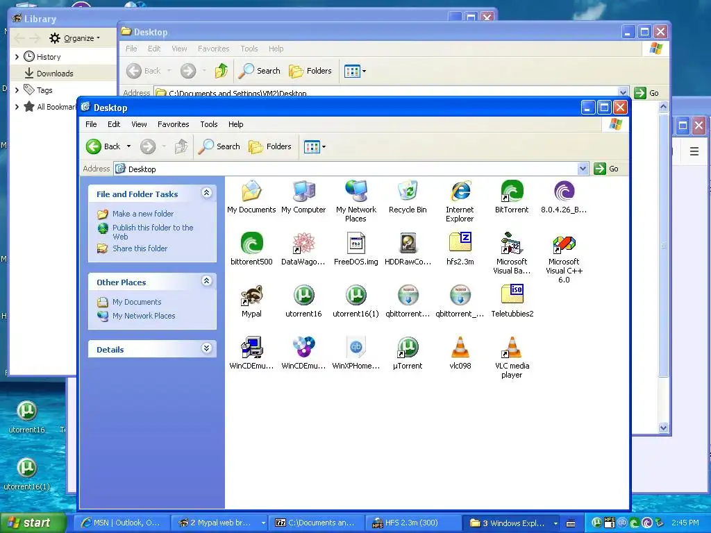This screenshot has height=533, width=711.
Task: Click the Up folder icon in back Desktop window
Action: 221,71
